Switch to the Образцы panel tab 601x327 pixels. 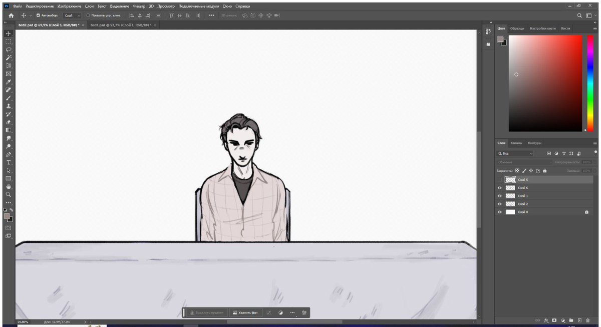517,28
